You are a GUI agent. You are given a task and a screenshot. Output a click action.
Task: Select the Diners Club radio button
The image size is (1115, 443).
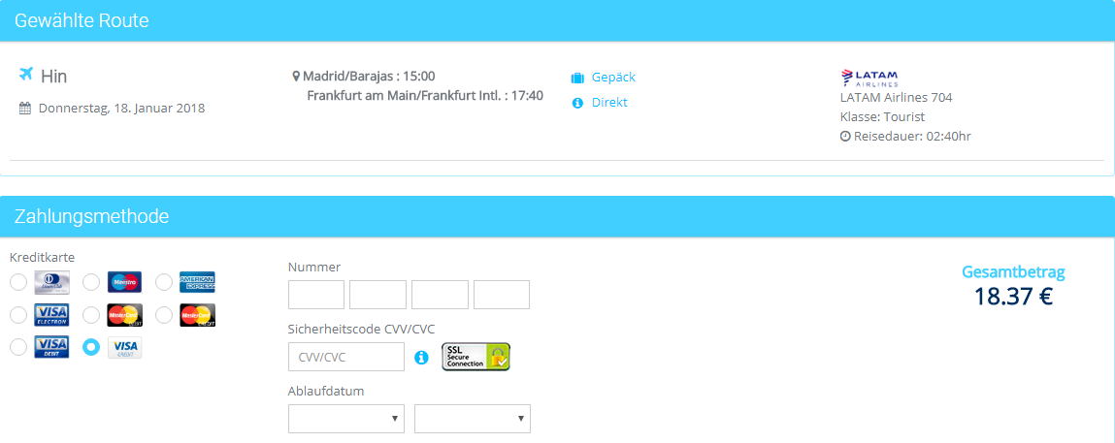click(x=18, y=282)
